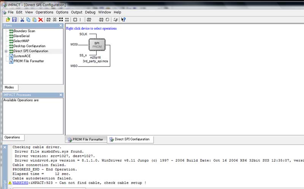Select Direct SPI Configuration flow
Viewport: 304px width, 189px height.
(x=31, y=51)
